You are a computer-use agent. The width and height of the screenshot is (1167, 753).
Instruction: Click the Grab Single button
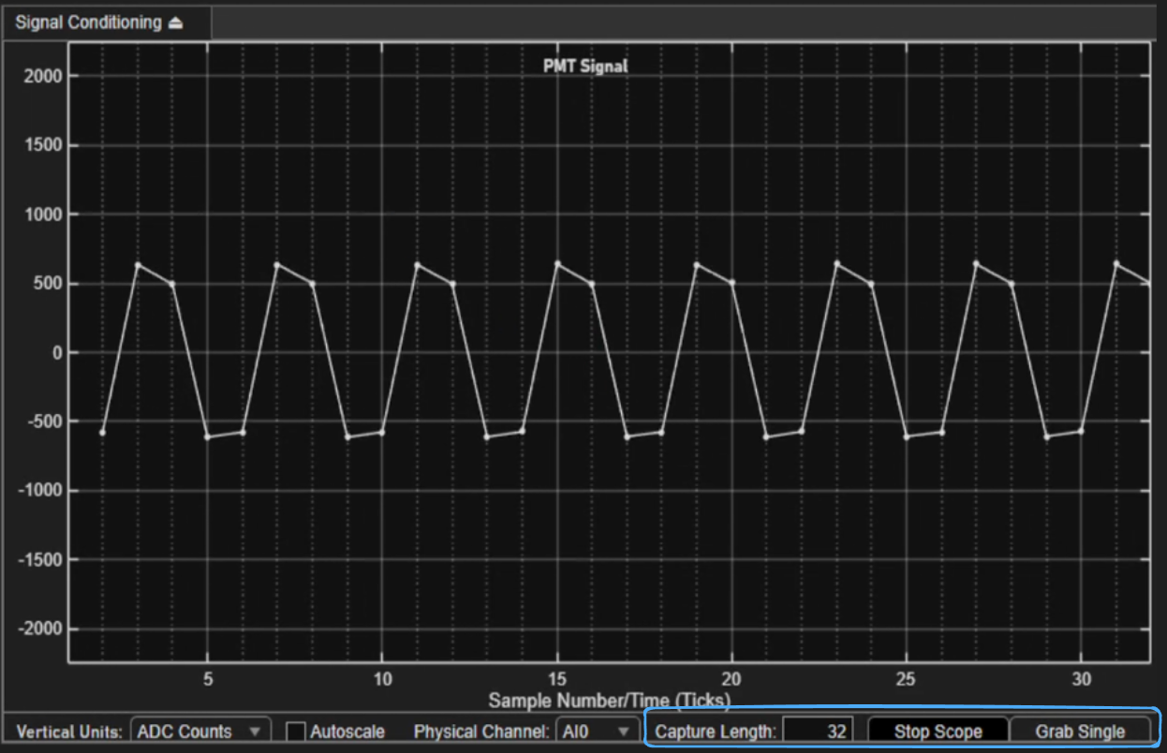click(x=1080, y=731)
